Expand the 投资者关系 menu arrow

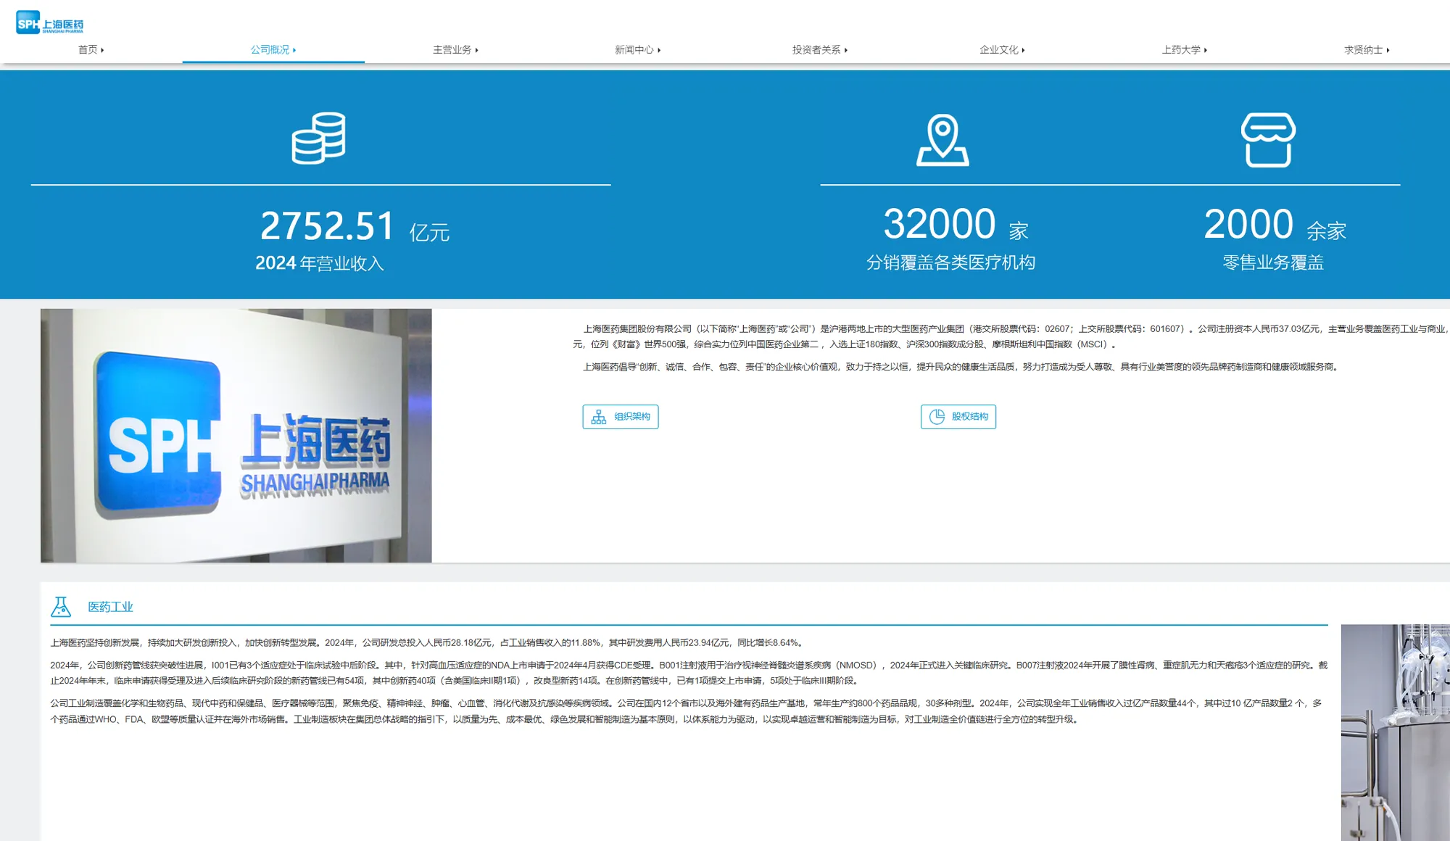(x=846, y=51)
